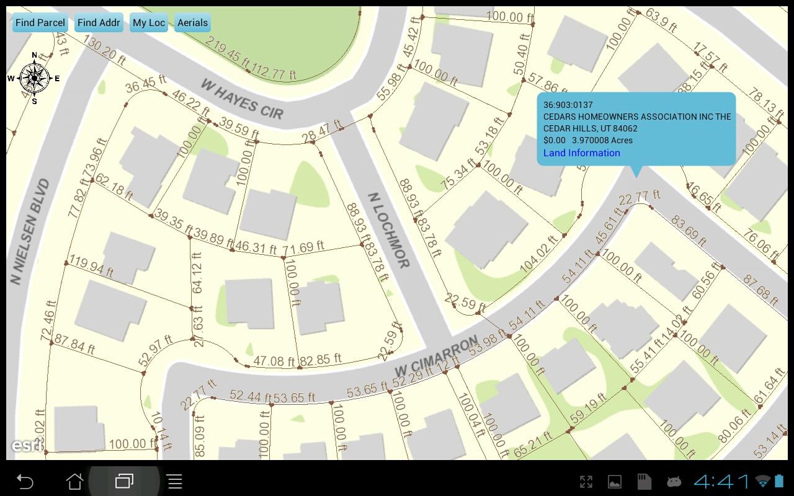
Task: Open the picture notification icon
Action: coord(614,482)
